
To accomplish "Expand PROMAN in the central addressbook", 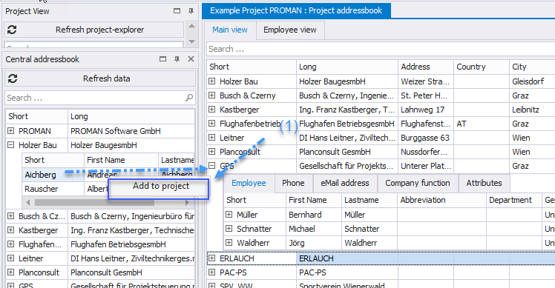I will coord(11,131).
